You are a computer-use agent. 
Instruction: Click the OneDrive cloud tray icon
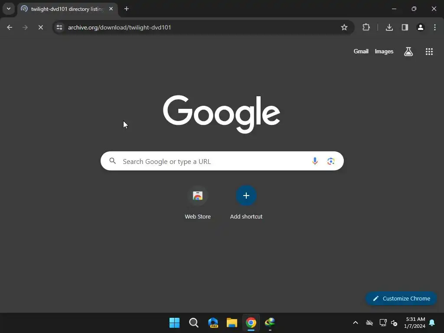[369, 323]
